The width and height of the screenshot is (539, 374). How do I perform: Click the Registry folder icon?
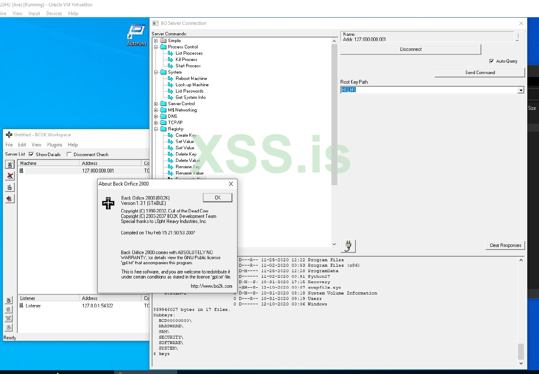click(163, 129)
